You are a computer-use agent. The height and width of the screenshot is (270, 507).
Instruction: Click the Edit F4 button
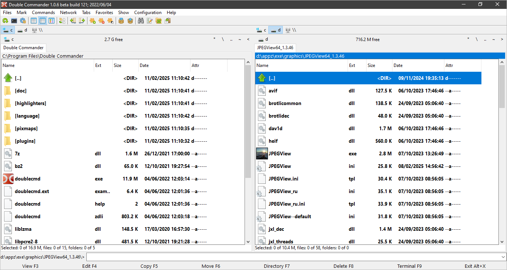pyautogui.click(x=89, y=266)
